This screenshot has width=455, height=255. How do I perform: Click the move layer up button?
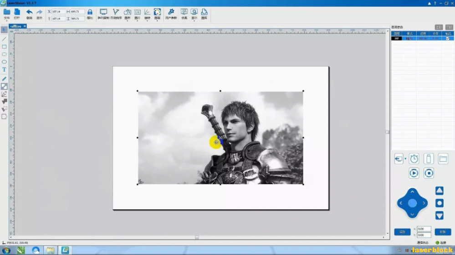click(x=439, y=27)
